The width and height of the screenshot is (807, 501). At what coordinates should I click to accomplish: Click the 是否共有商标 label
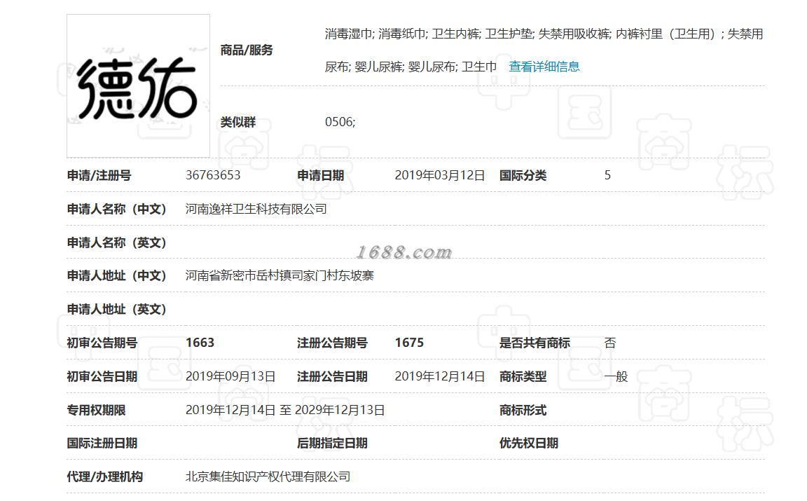click(x=534, y=343)
